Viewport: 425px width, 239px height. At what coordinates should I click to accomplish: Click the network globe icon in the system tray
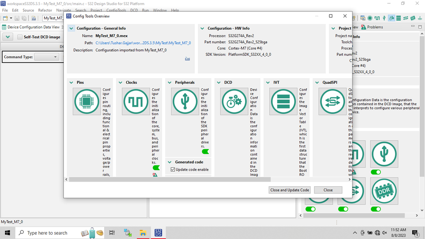tap(377, 233)
